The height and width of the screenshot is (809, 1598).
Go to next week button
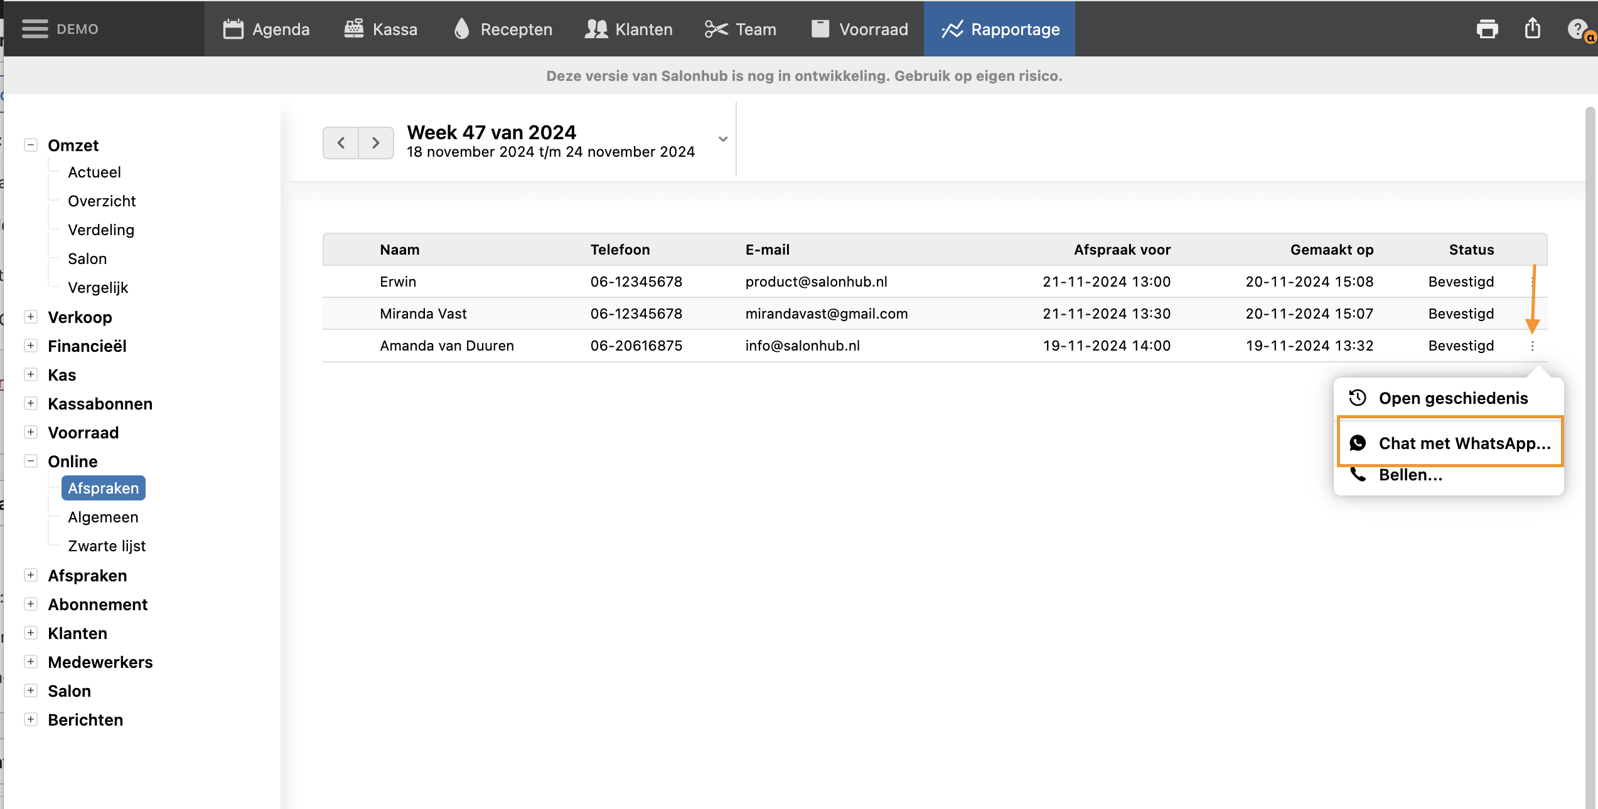[x=376, y=143]
